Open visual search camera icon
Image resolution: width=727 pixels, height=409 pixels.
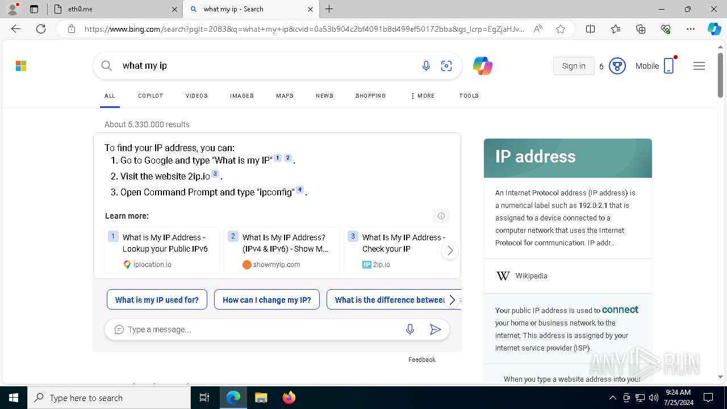coord(446,66)
